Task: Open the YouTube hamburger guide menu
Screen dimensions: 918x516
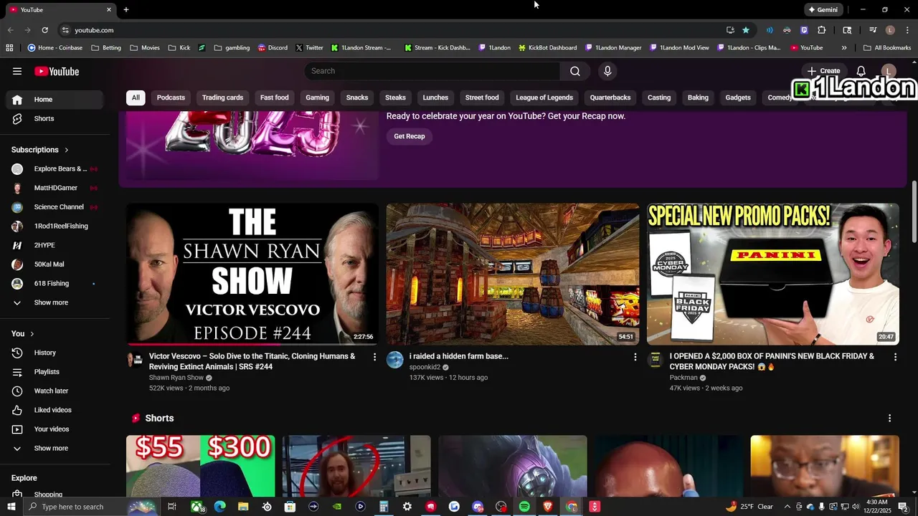Action: [17, 71]
